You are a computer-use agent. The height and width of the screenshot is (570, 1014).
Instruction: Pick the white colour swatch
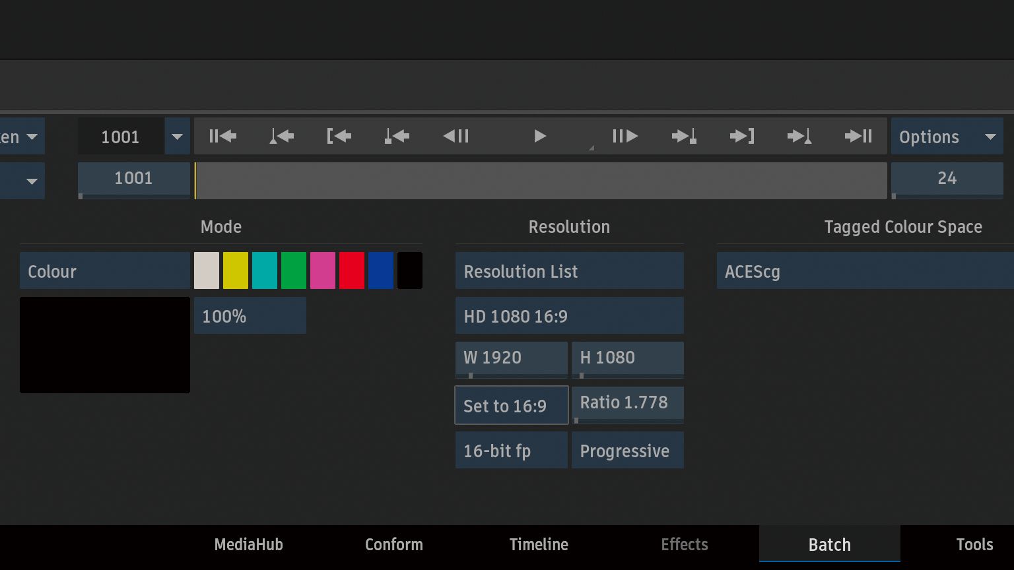click(207, 270)
